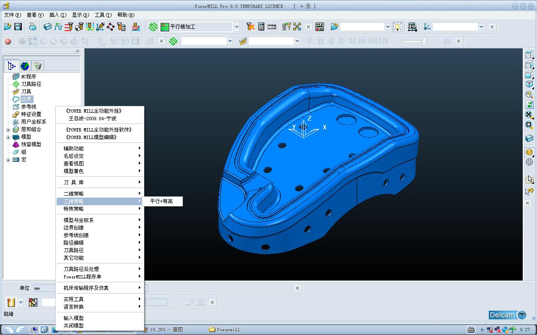Open the 平行精加工 strategy dropdown arrow
The image size is (537, 335).
click(x=237, y=27)
